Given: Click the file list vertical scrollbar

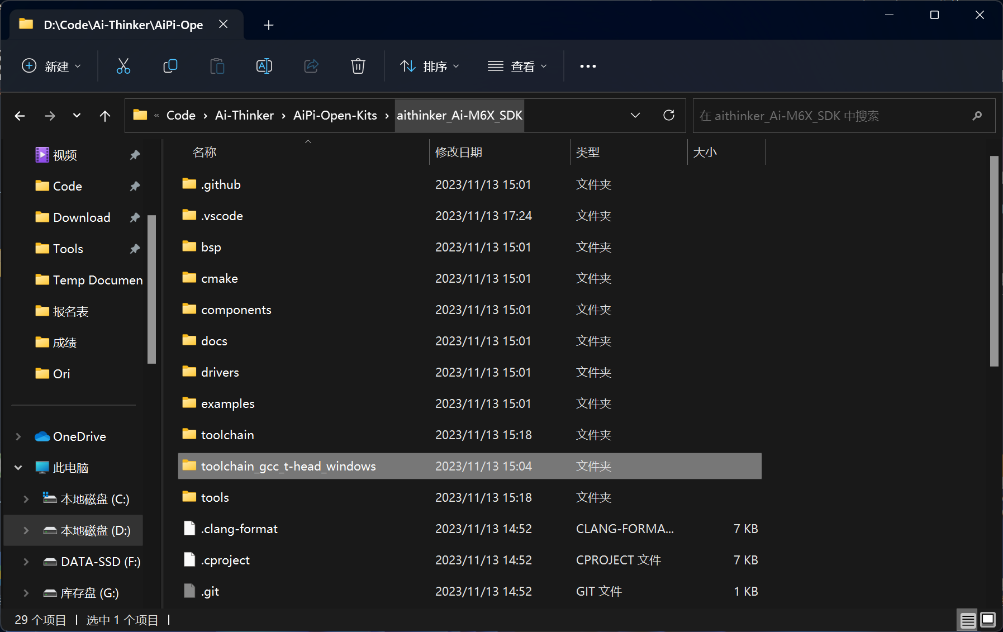Looking at the screenshot, I should [994, 261].
